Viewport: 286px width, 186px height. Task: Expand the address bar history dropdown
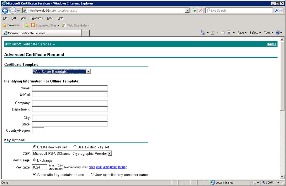click(x=187, y=10)
